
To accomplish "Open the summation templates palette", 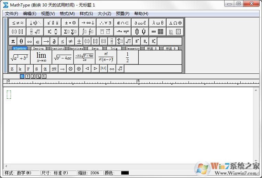I will (x=70, y=32).
